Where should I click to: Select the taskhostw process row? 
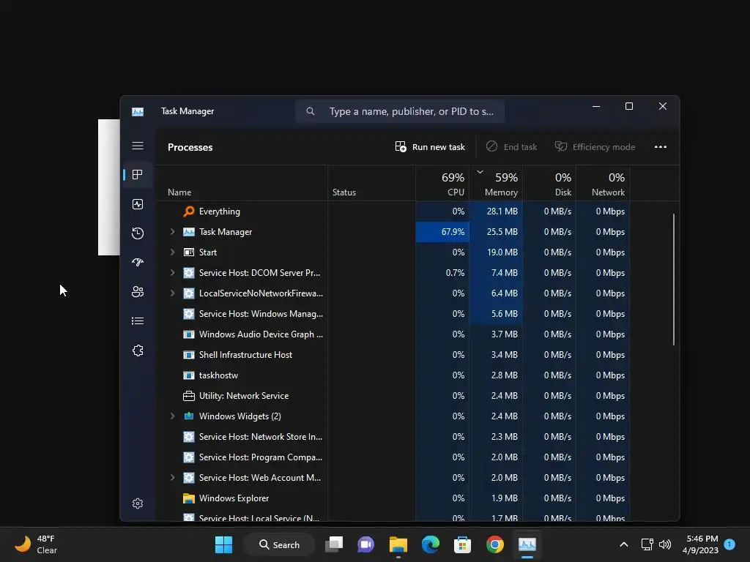(393, 375)
